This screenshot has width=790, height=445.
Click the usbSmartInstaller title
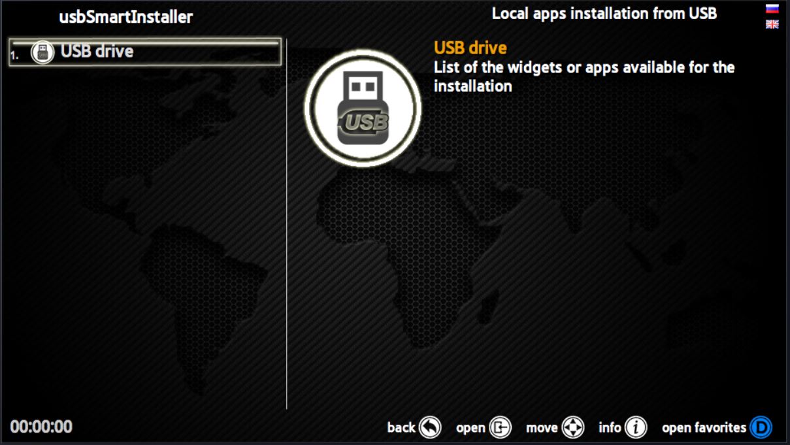point(126,17)
